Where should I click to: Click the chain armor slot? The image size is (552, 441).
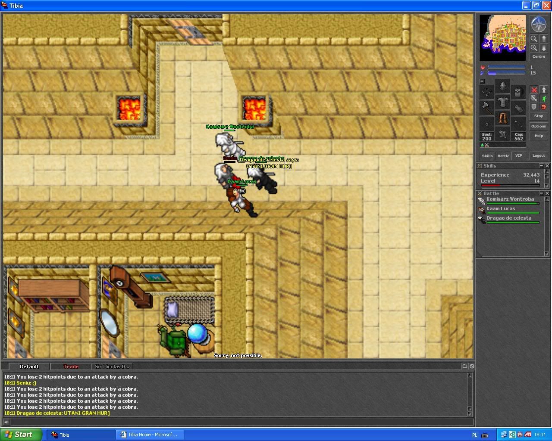click(x=502, y=102)
